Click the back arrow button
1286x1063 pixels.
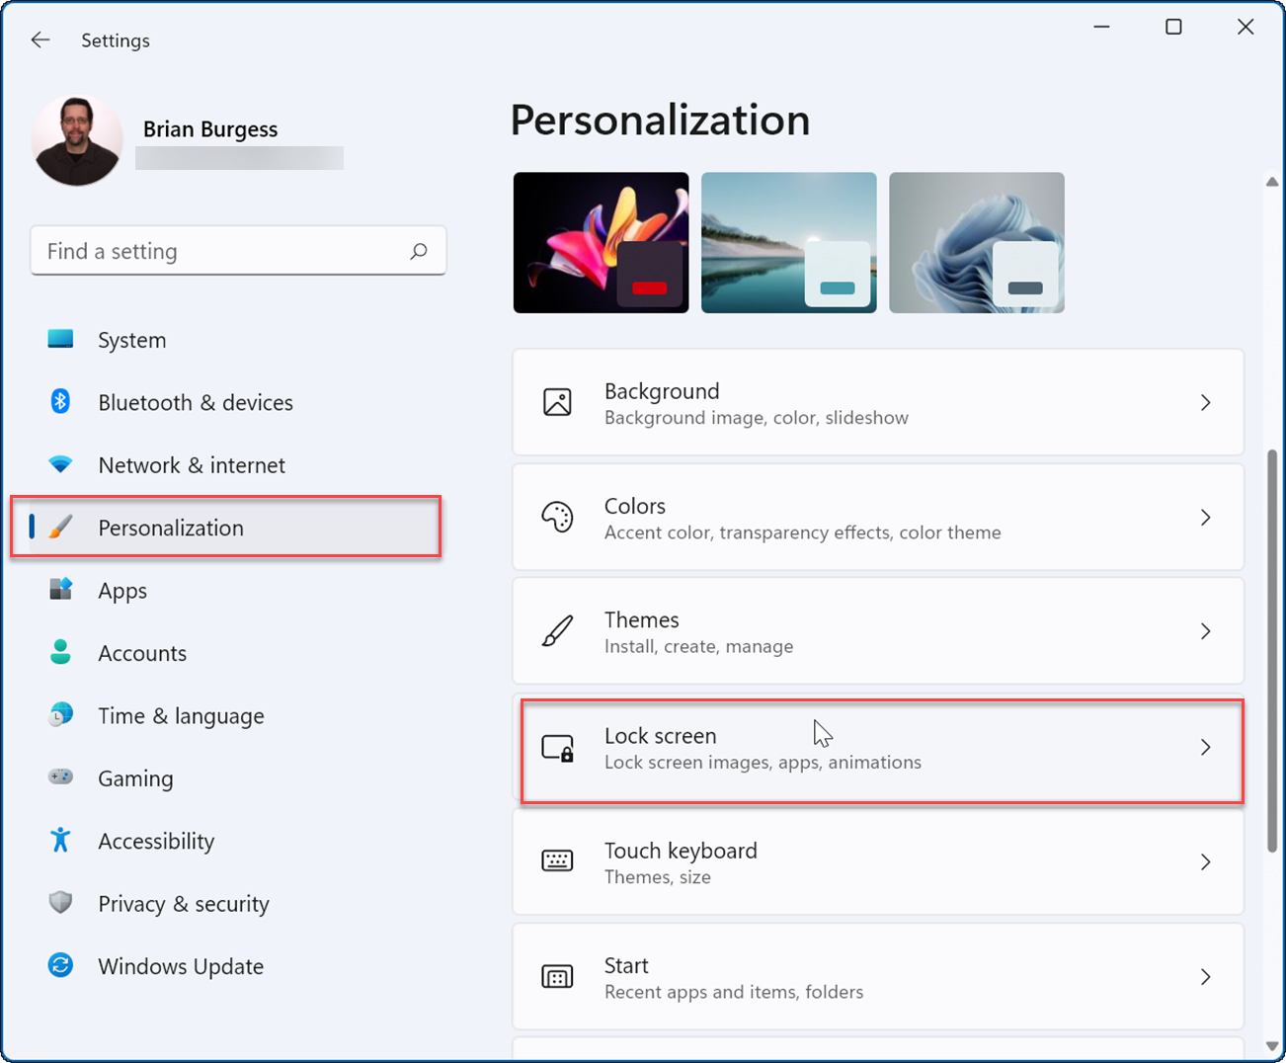[40, 40]
